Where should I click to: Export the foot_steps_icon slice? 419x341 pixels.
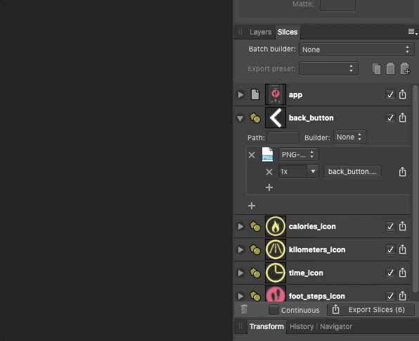click(x=402, y=296)
